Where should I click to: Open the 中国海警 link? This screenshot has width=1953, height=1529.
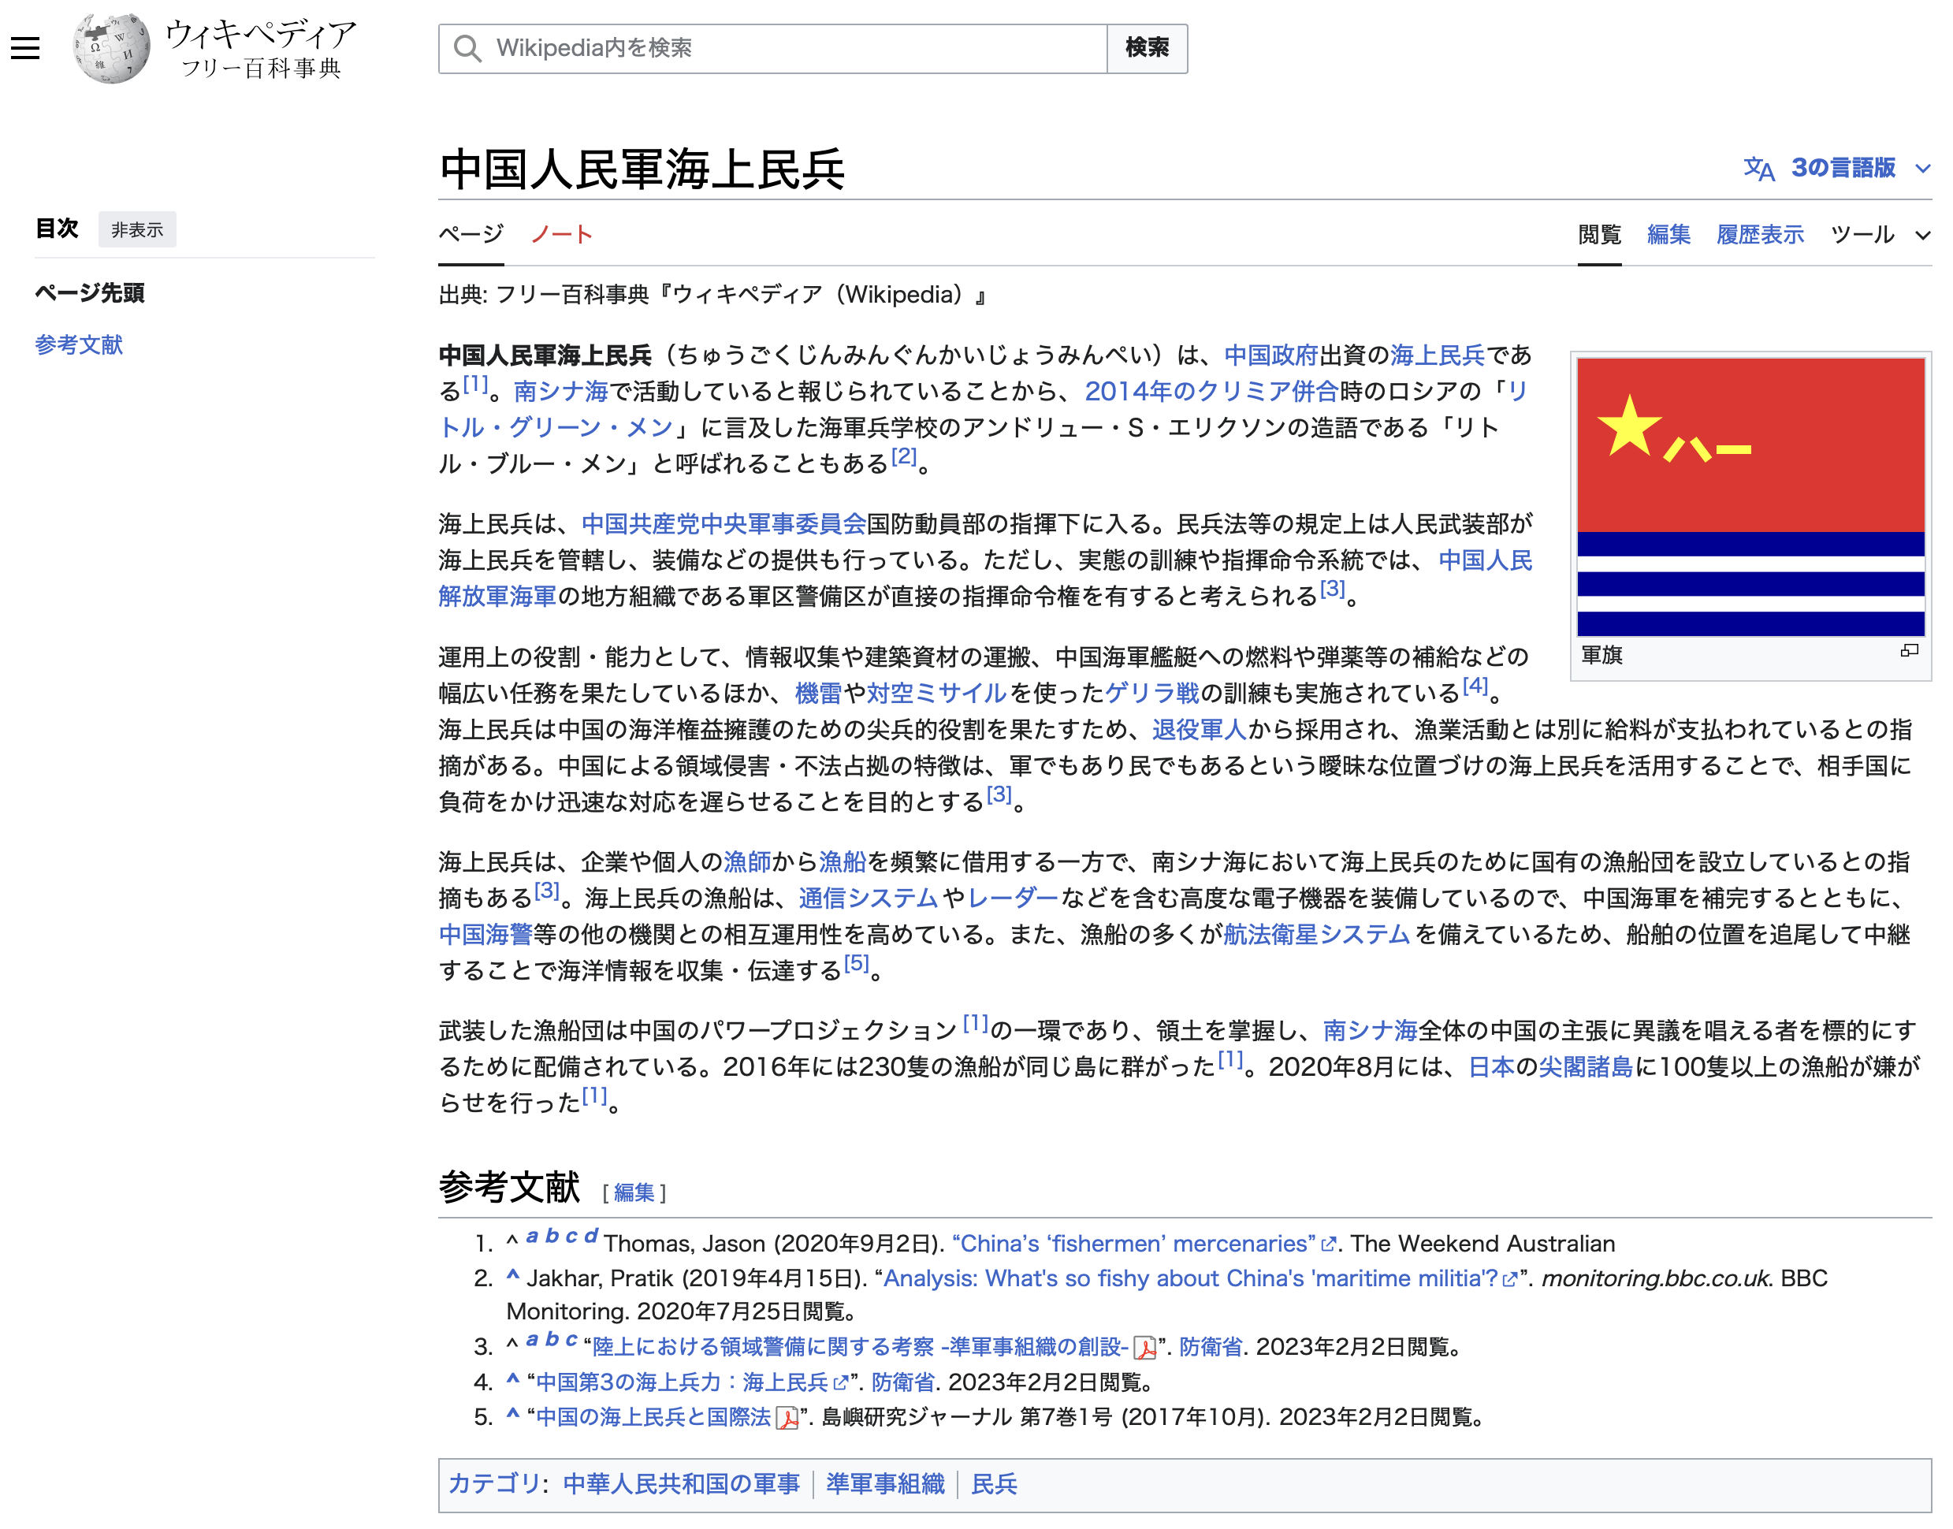(x=485, y=935)
